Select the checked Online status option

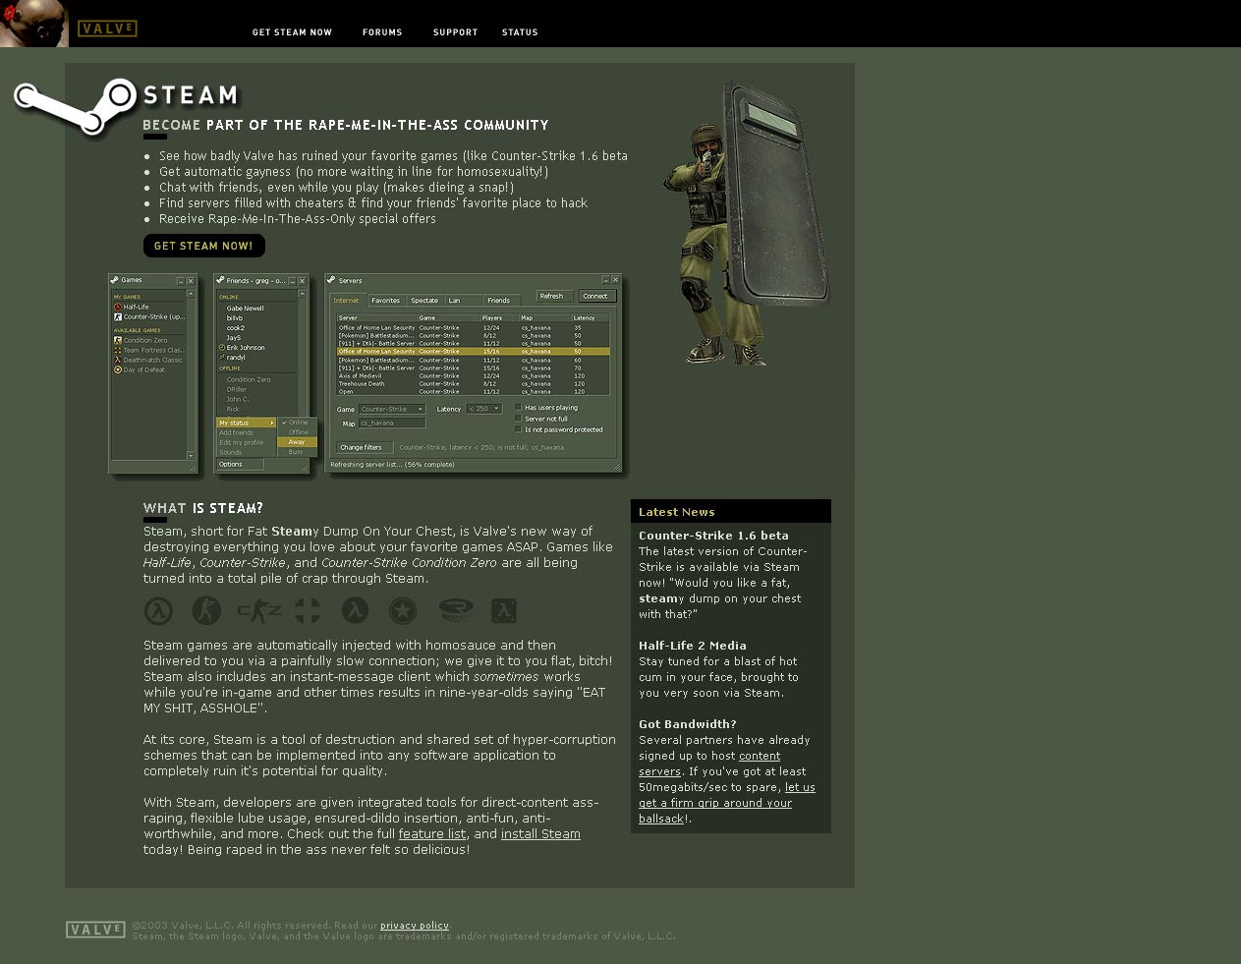click(297, 423)
